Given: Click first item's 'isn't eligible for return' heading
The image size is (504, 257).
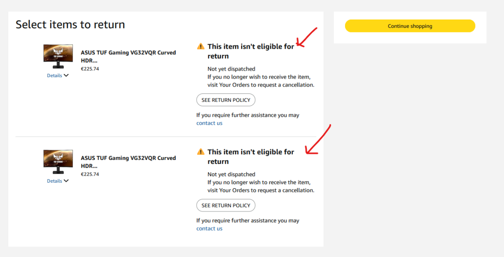Looking at the screenshot, I should coord(251,51).
